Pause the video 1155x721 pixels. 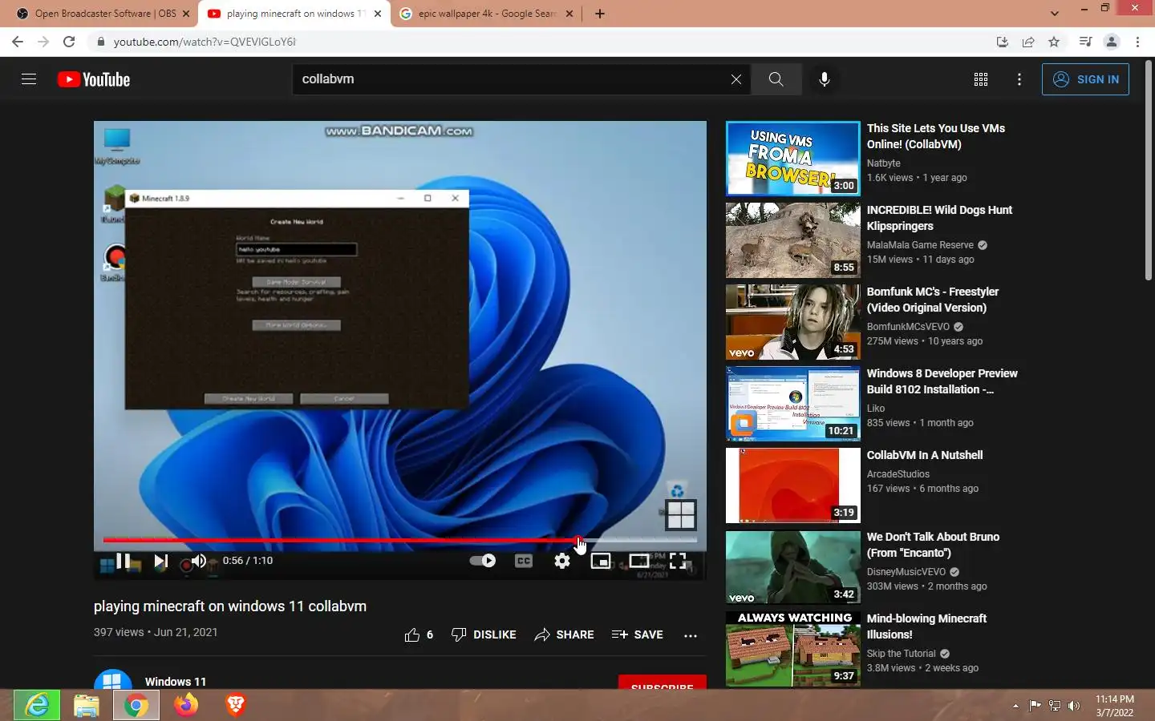(123, 561)
